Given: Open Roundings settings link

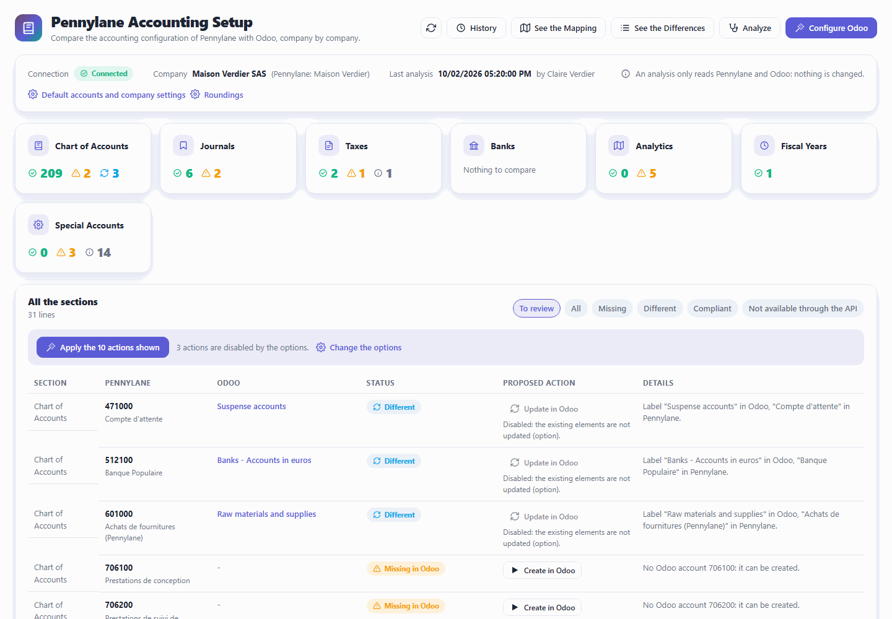Looking at the screenshot, I should coord(224,95).
